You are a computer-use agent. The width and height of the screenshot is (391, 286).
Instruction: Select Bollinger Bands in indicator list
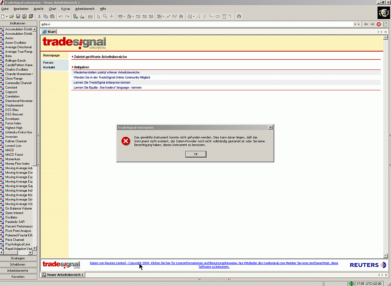15,61
